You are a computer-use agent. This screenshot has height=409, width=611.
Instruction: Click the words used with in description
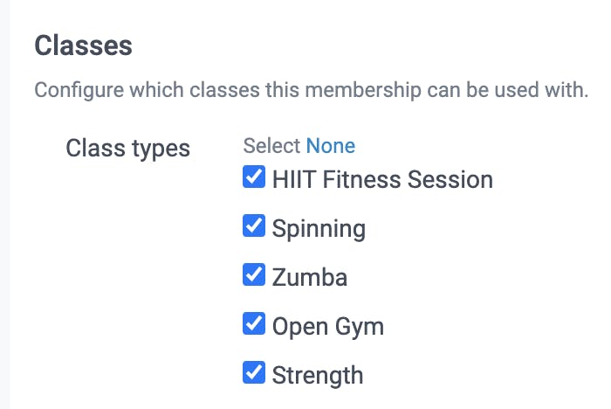tap(546, 89)
